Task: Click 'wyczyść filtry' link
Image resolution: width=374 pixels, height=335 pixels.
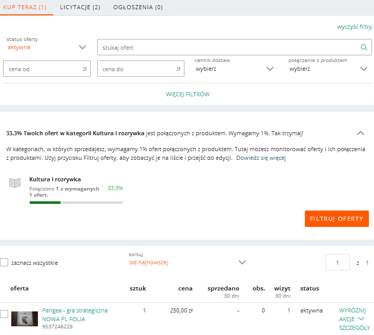Action: pyautogui.click(x=354, y=26)
